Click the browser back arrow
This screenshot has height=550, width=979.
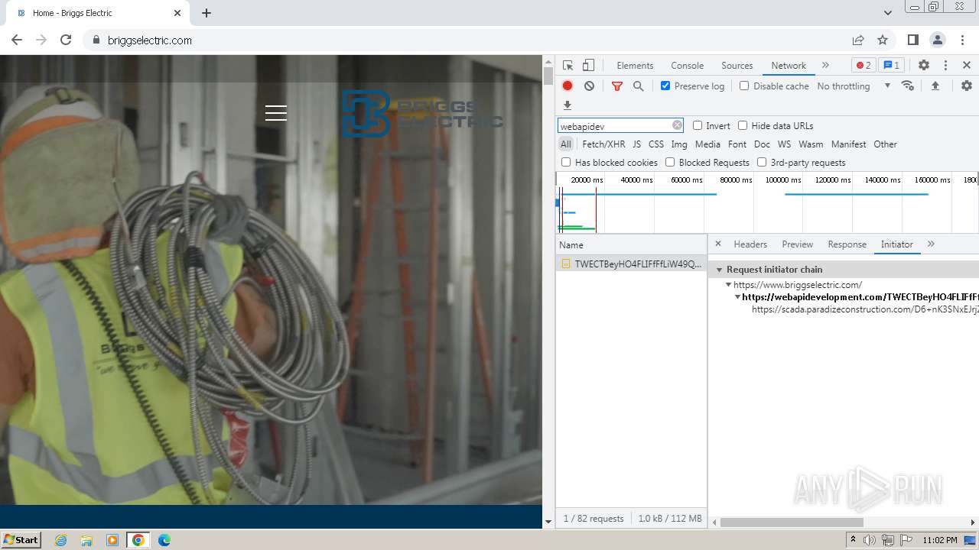click(x=17, y=40)
